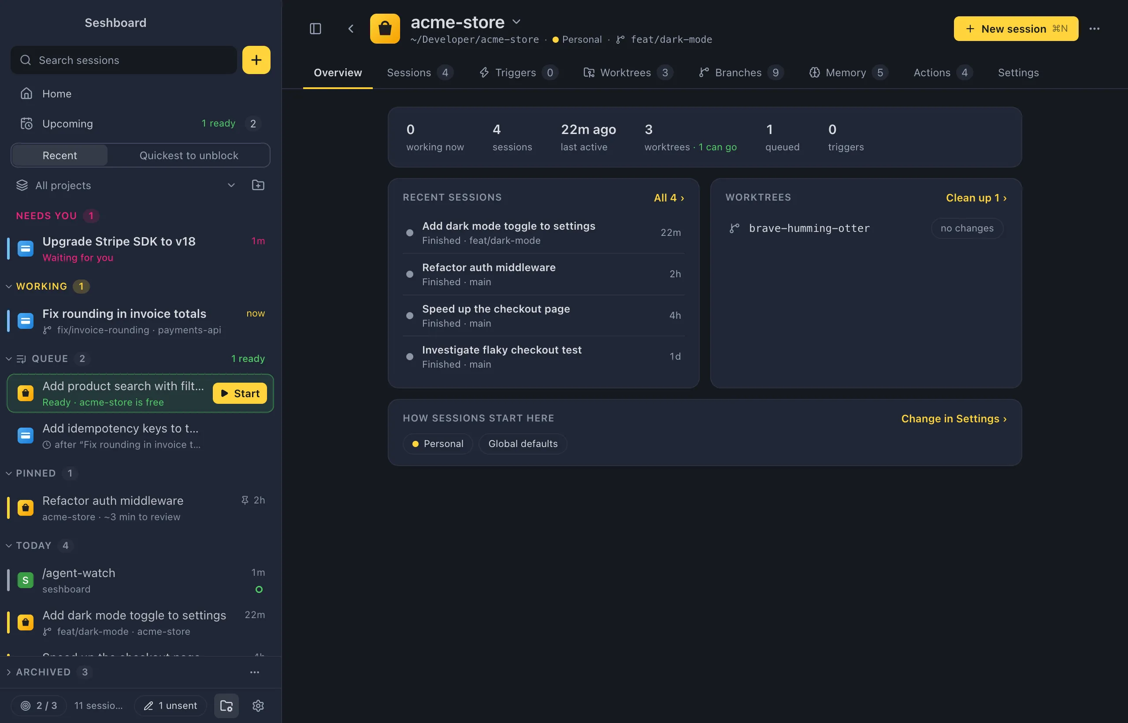Collapse the TODAY section
Screen dimensions: 1128x723
(x=8, y=545)
